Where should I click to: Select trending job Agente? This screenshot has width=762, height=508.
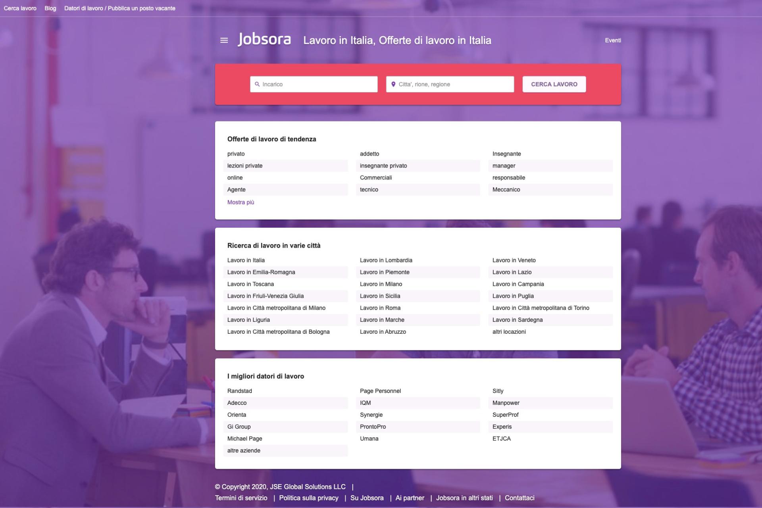[x=237, y=190]
